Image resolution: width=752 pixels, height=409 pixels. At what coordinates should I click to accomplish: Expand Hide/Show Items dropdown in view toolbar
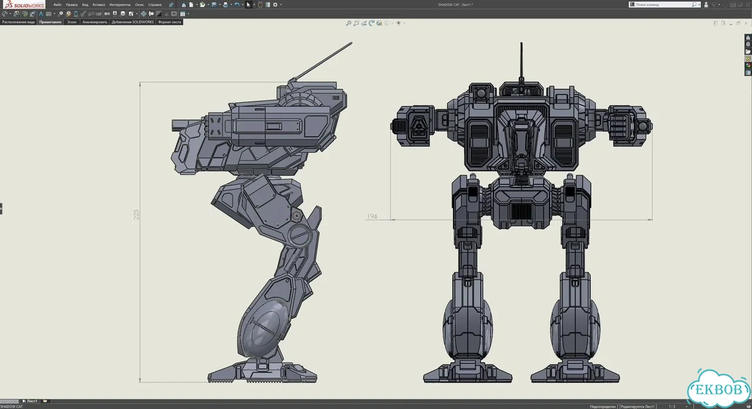pos(404,24)
